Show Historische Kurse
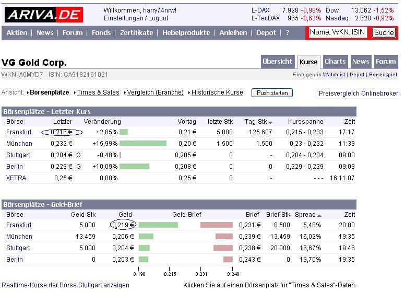The width and height of the screenshot is (405, 292). coord(217,92)
